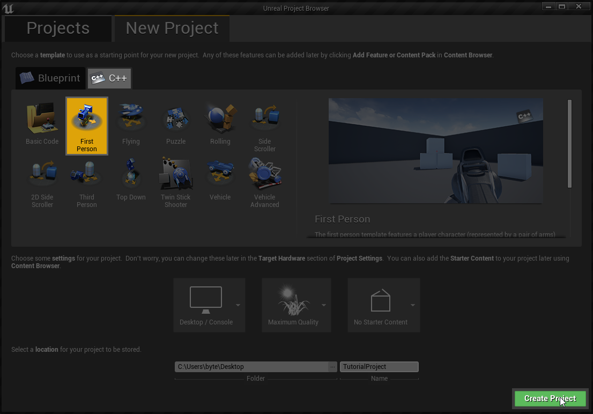Select the Side Scroller template
Viewport: 593px width, 414px height.
click(x=265, y=125)
